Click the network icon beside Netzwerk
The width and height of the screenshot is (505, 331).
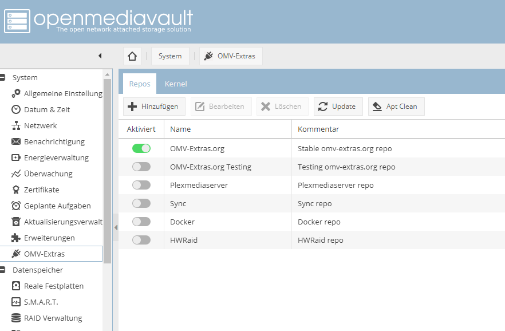[x=16, y=125]
